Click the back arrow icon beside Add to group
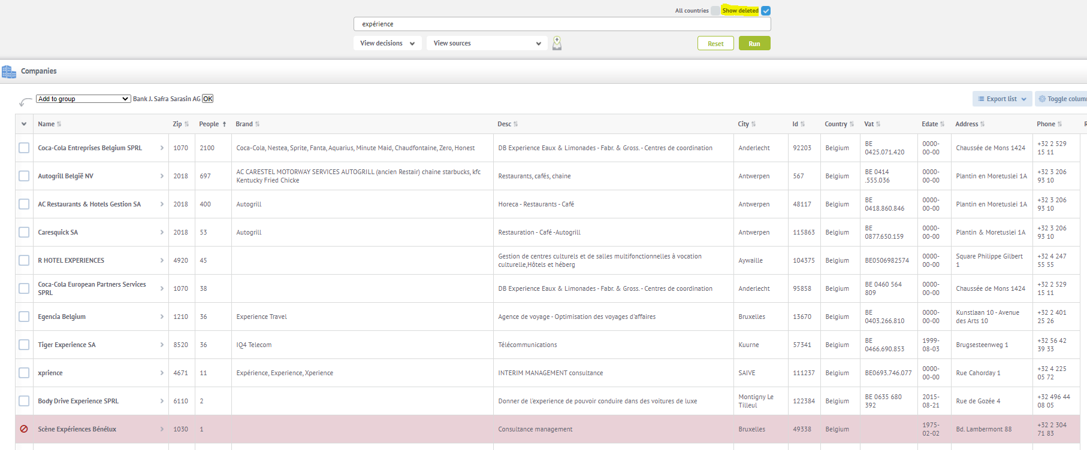 [26, 102]
